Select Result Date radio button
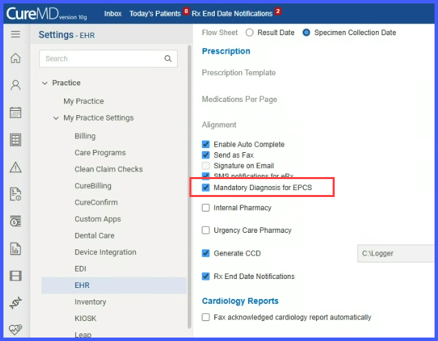The width and height of the screenshot is (438, 341). click(x=249, y=32)
